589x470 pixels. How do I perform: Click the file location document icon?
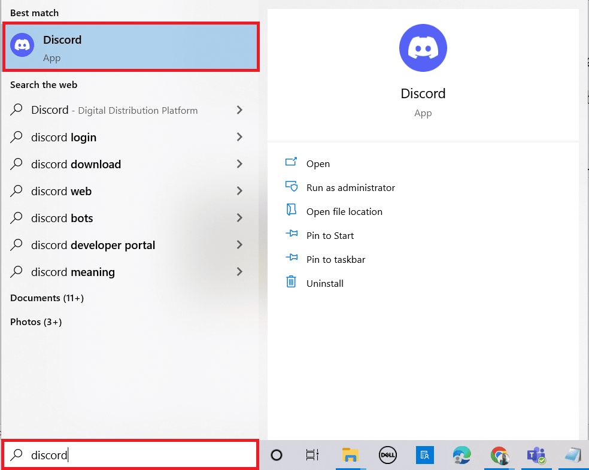291,210
